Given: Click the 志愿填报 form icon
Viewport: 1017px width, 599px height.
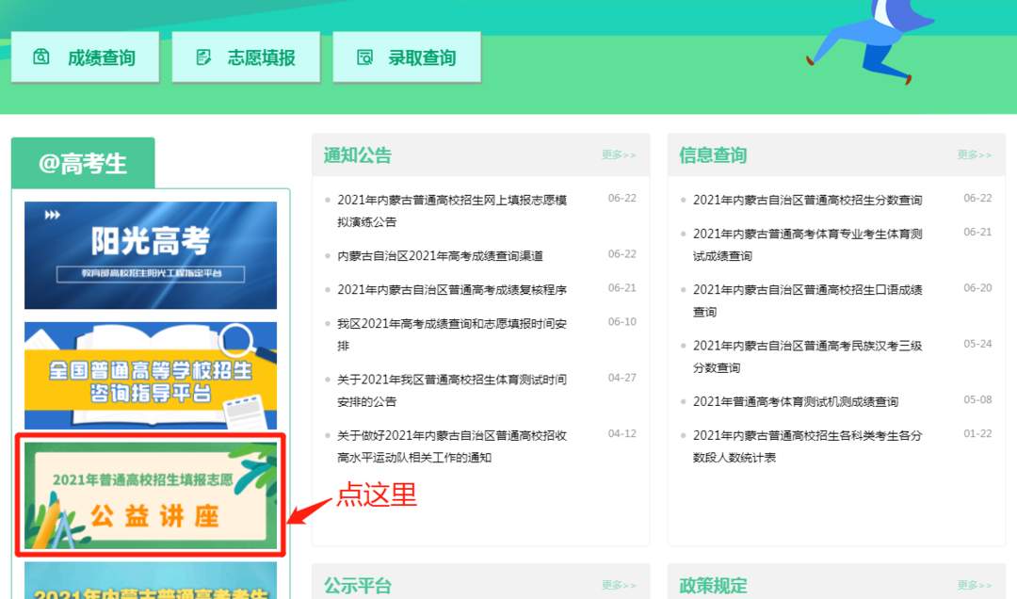Looking at the screenshot, I should (x=203, y=57).
